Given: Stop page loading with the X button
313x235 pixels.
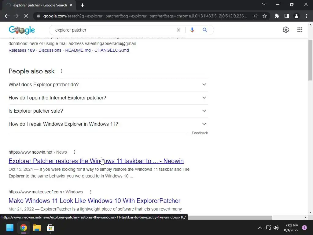Looking at the screenshot, I should click(26, 16).
